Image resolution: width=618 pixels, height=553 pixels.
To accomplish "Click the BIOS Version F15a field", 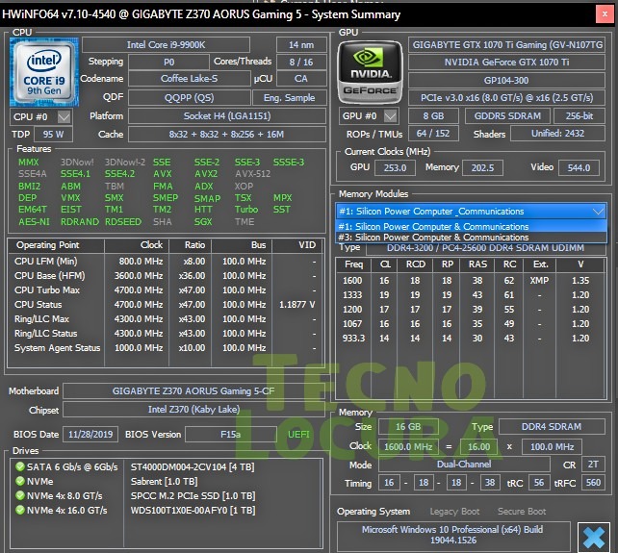I will [231, 435].
